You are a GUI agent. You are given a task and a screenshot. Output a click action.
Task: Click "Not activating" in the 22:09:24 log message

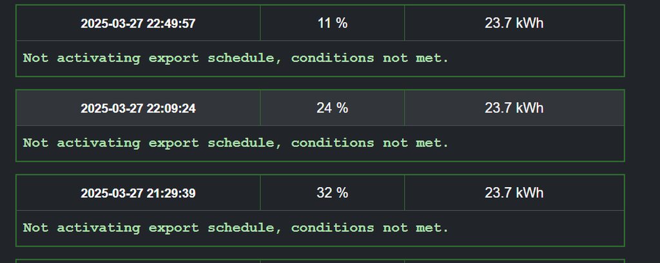coord(81,143)
